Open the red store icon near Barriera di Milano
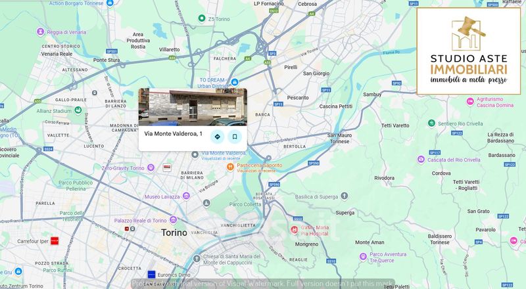The image size is (526, 289). [167, 167]
